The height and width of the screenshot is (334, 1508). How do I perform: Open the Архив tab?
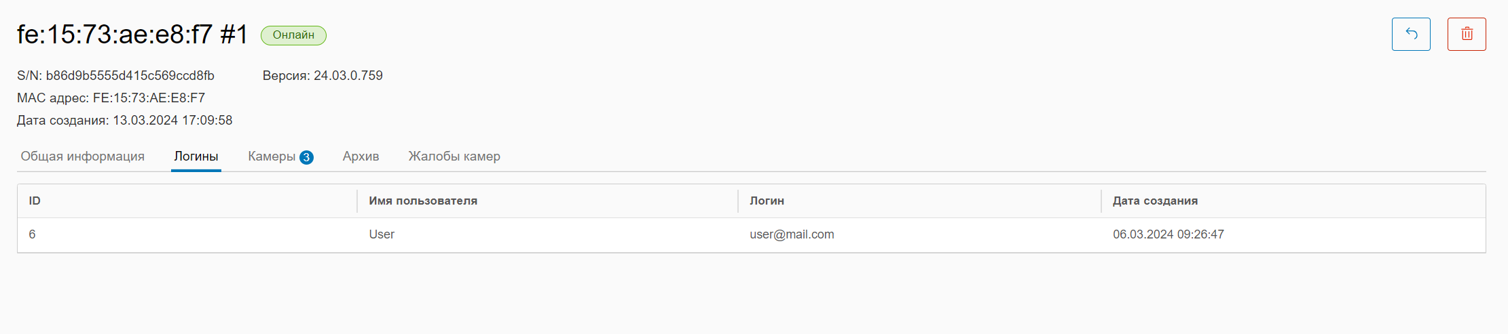tap(361, 156)
